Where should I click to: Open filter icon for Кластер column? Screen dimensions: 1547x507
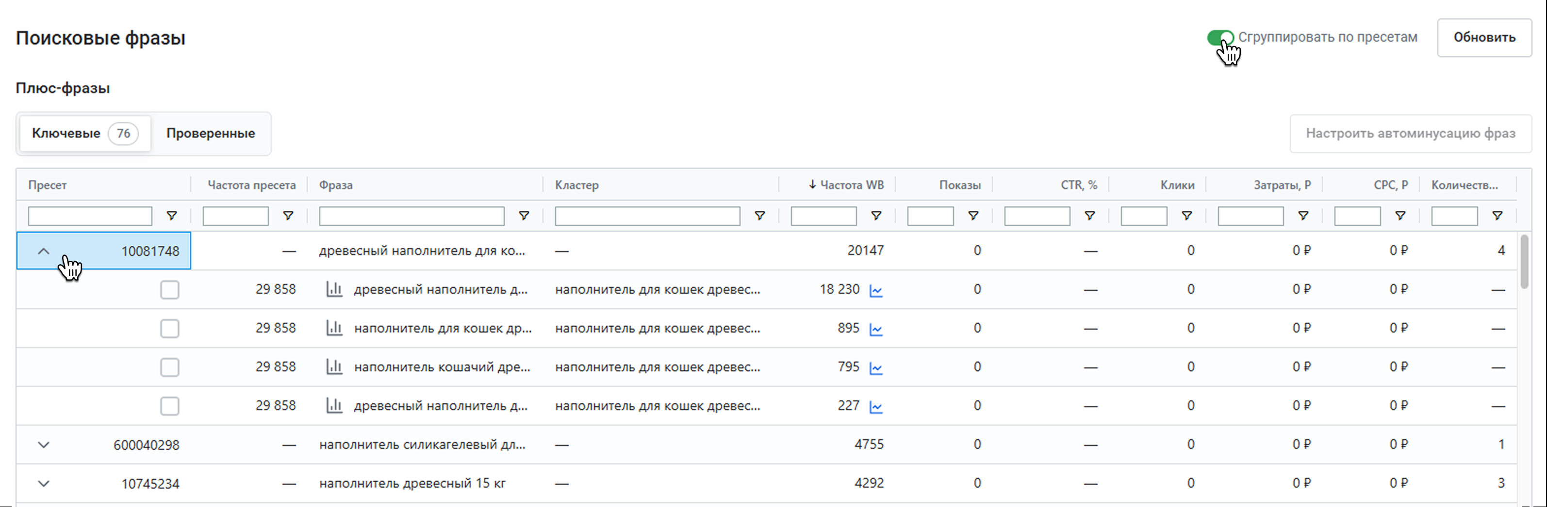(760, 215)
